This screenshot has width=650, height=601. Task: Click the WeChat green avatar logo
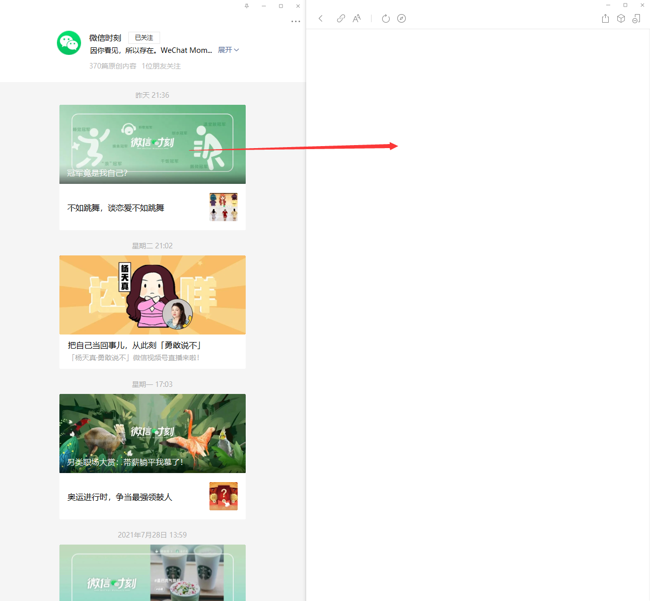click(x=69, y=43)
